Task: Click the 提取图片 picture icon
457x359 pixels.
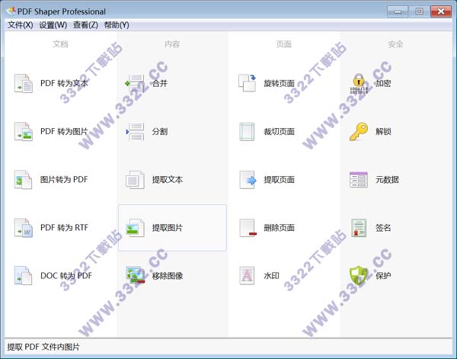Action: pyautogui.click(x=135, y=228)
